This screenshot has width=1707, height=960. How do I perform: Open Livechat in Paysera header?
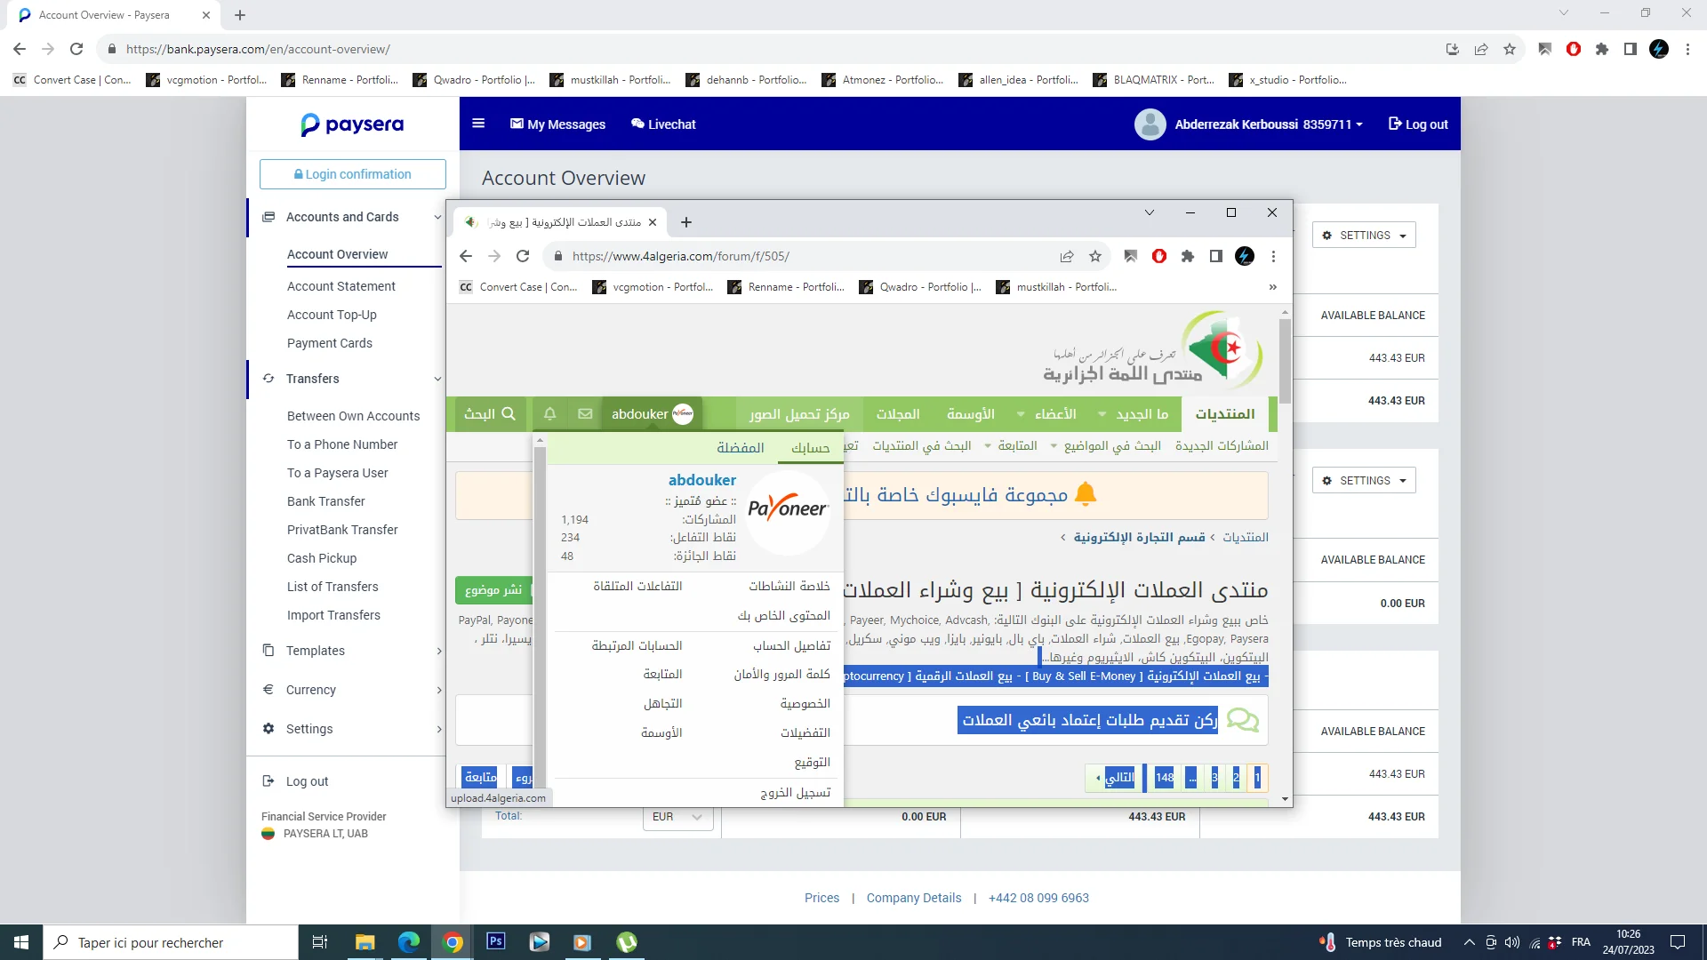663,124
